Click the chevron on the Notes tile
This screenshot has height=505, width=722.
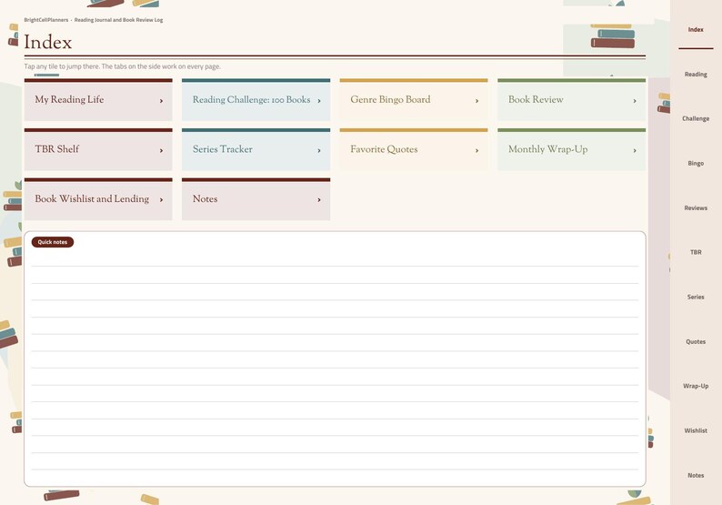point(319,200)
